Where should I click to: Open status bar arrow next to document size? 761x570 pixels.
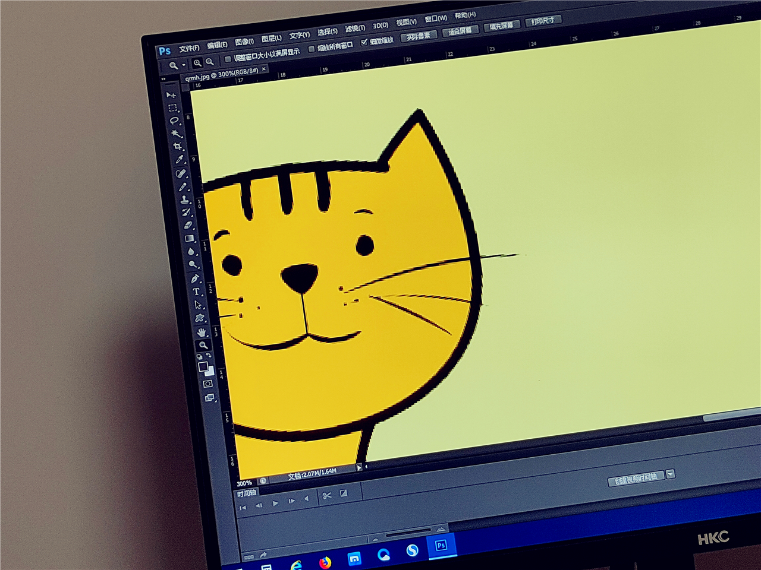359,468
